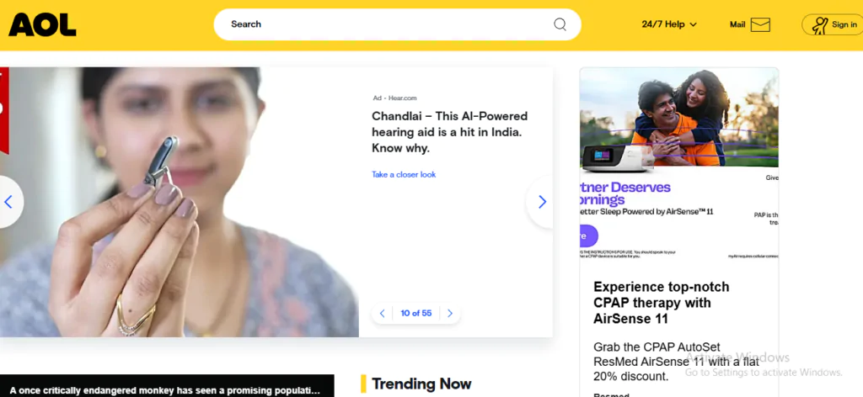Click the Sign in person icon
This screenshot has width=863, height=397.
click(x=819, y=25)
